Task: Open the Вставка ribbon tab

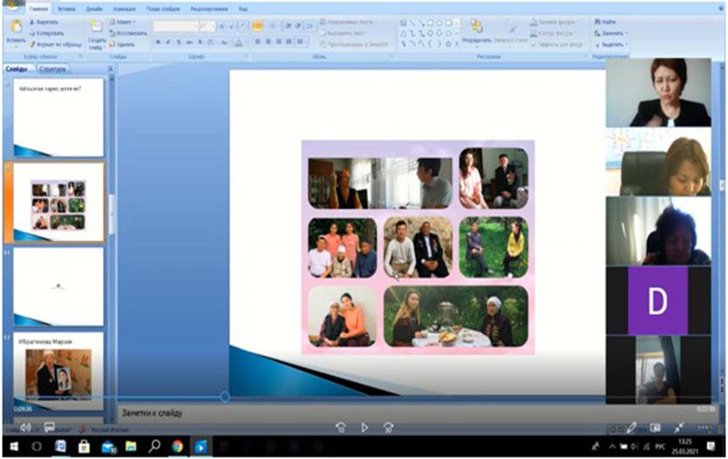Action: (x=66, y=9)
